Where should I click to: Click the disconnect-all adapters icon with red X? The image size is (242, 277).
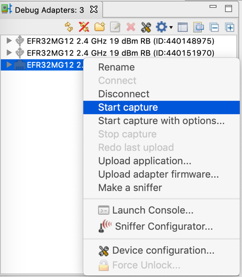[84, 27]
